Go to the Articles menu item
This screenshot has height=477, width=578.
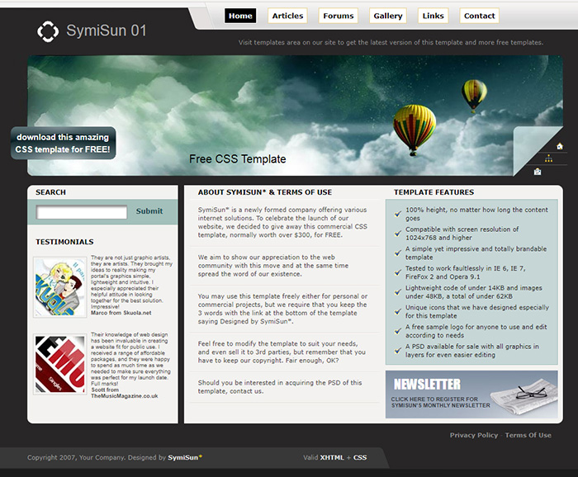coord(287,16)
